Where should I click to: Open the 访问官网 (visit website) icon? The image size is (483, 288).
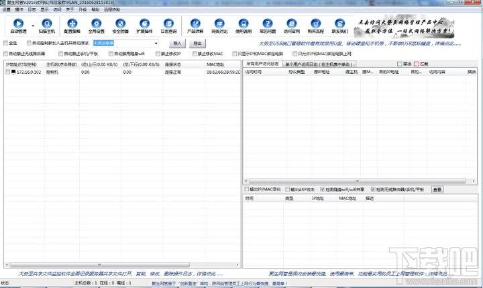tap(292, 23)
